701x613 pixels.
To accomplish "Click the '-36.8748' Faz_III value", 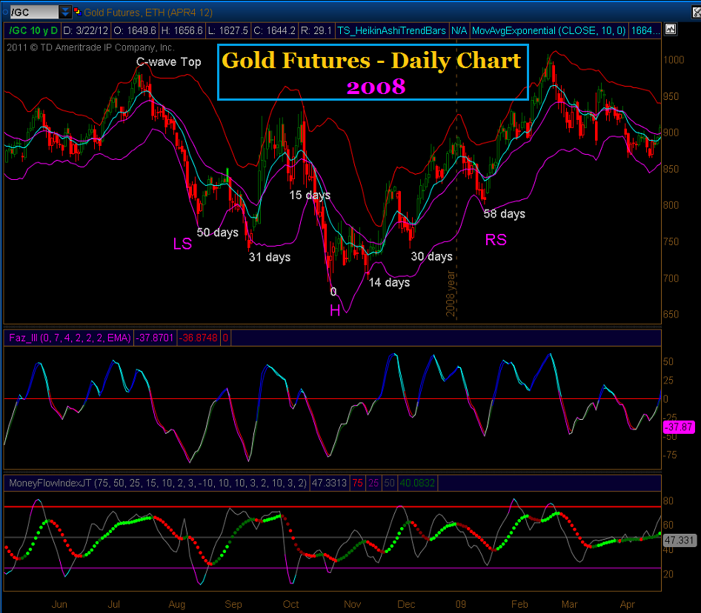I will (x=198, y=338).
